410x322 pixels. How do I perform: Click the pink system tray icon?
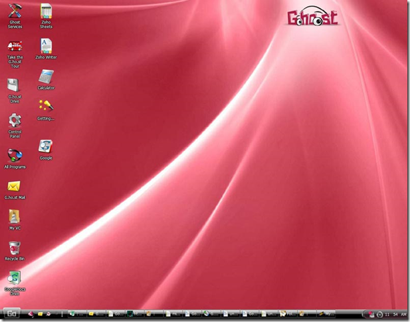[371, 315]
